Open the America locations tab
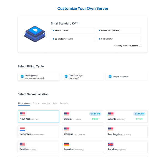The width and height of the screenshot is (161, 157). tap(46, 103)
